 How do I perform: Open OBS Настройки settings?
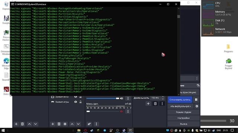[183, 118]
